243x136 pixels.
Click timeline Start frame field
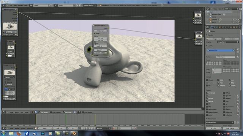(45, 128)
